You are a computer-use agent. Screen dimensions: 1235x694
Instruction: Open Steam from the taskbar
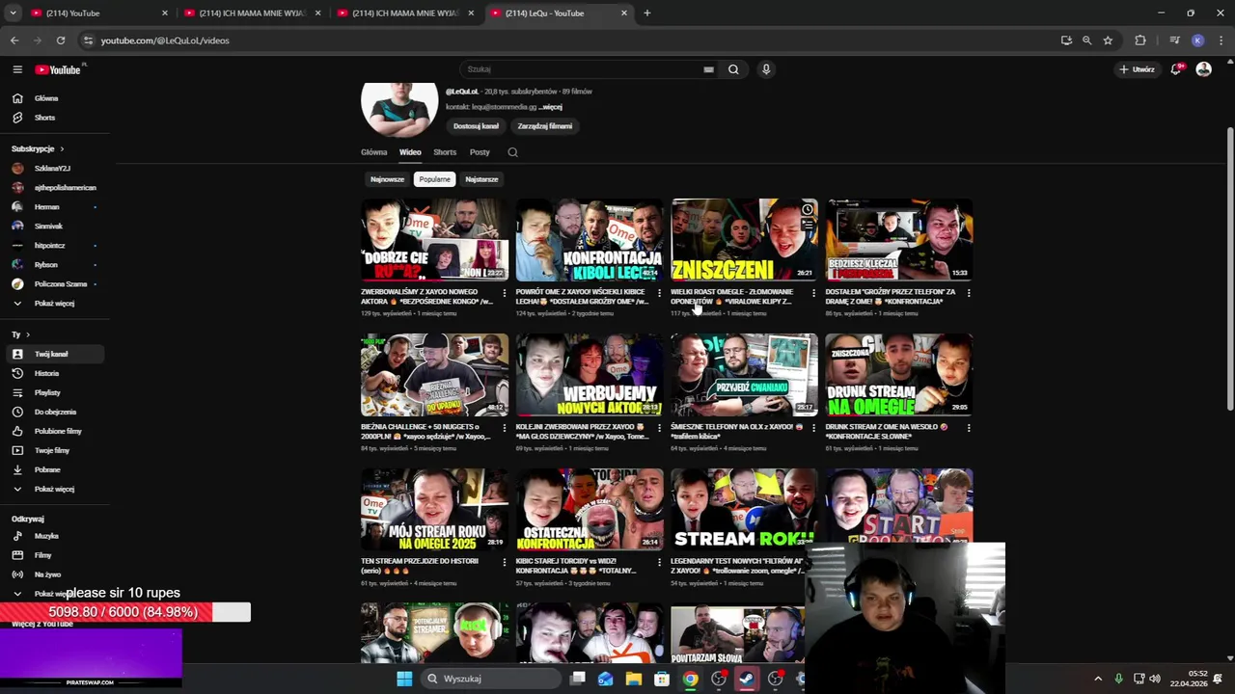coord(747,679)
